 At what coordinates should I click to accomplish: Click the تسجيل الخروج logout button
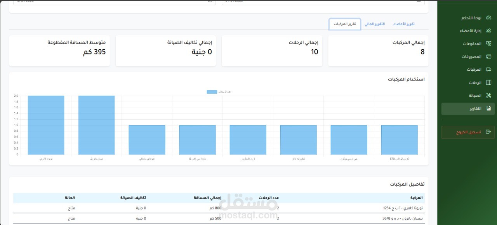[x=468, y=132]
